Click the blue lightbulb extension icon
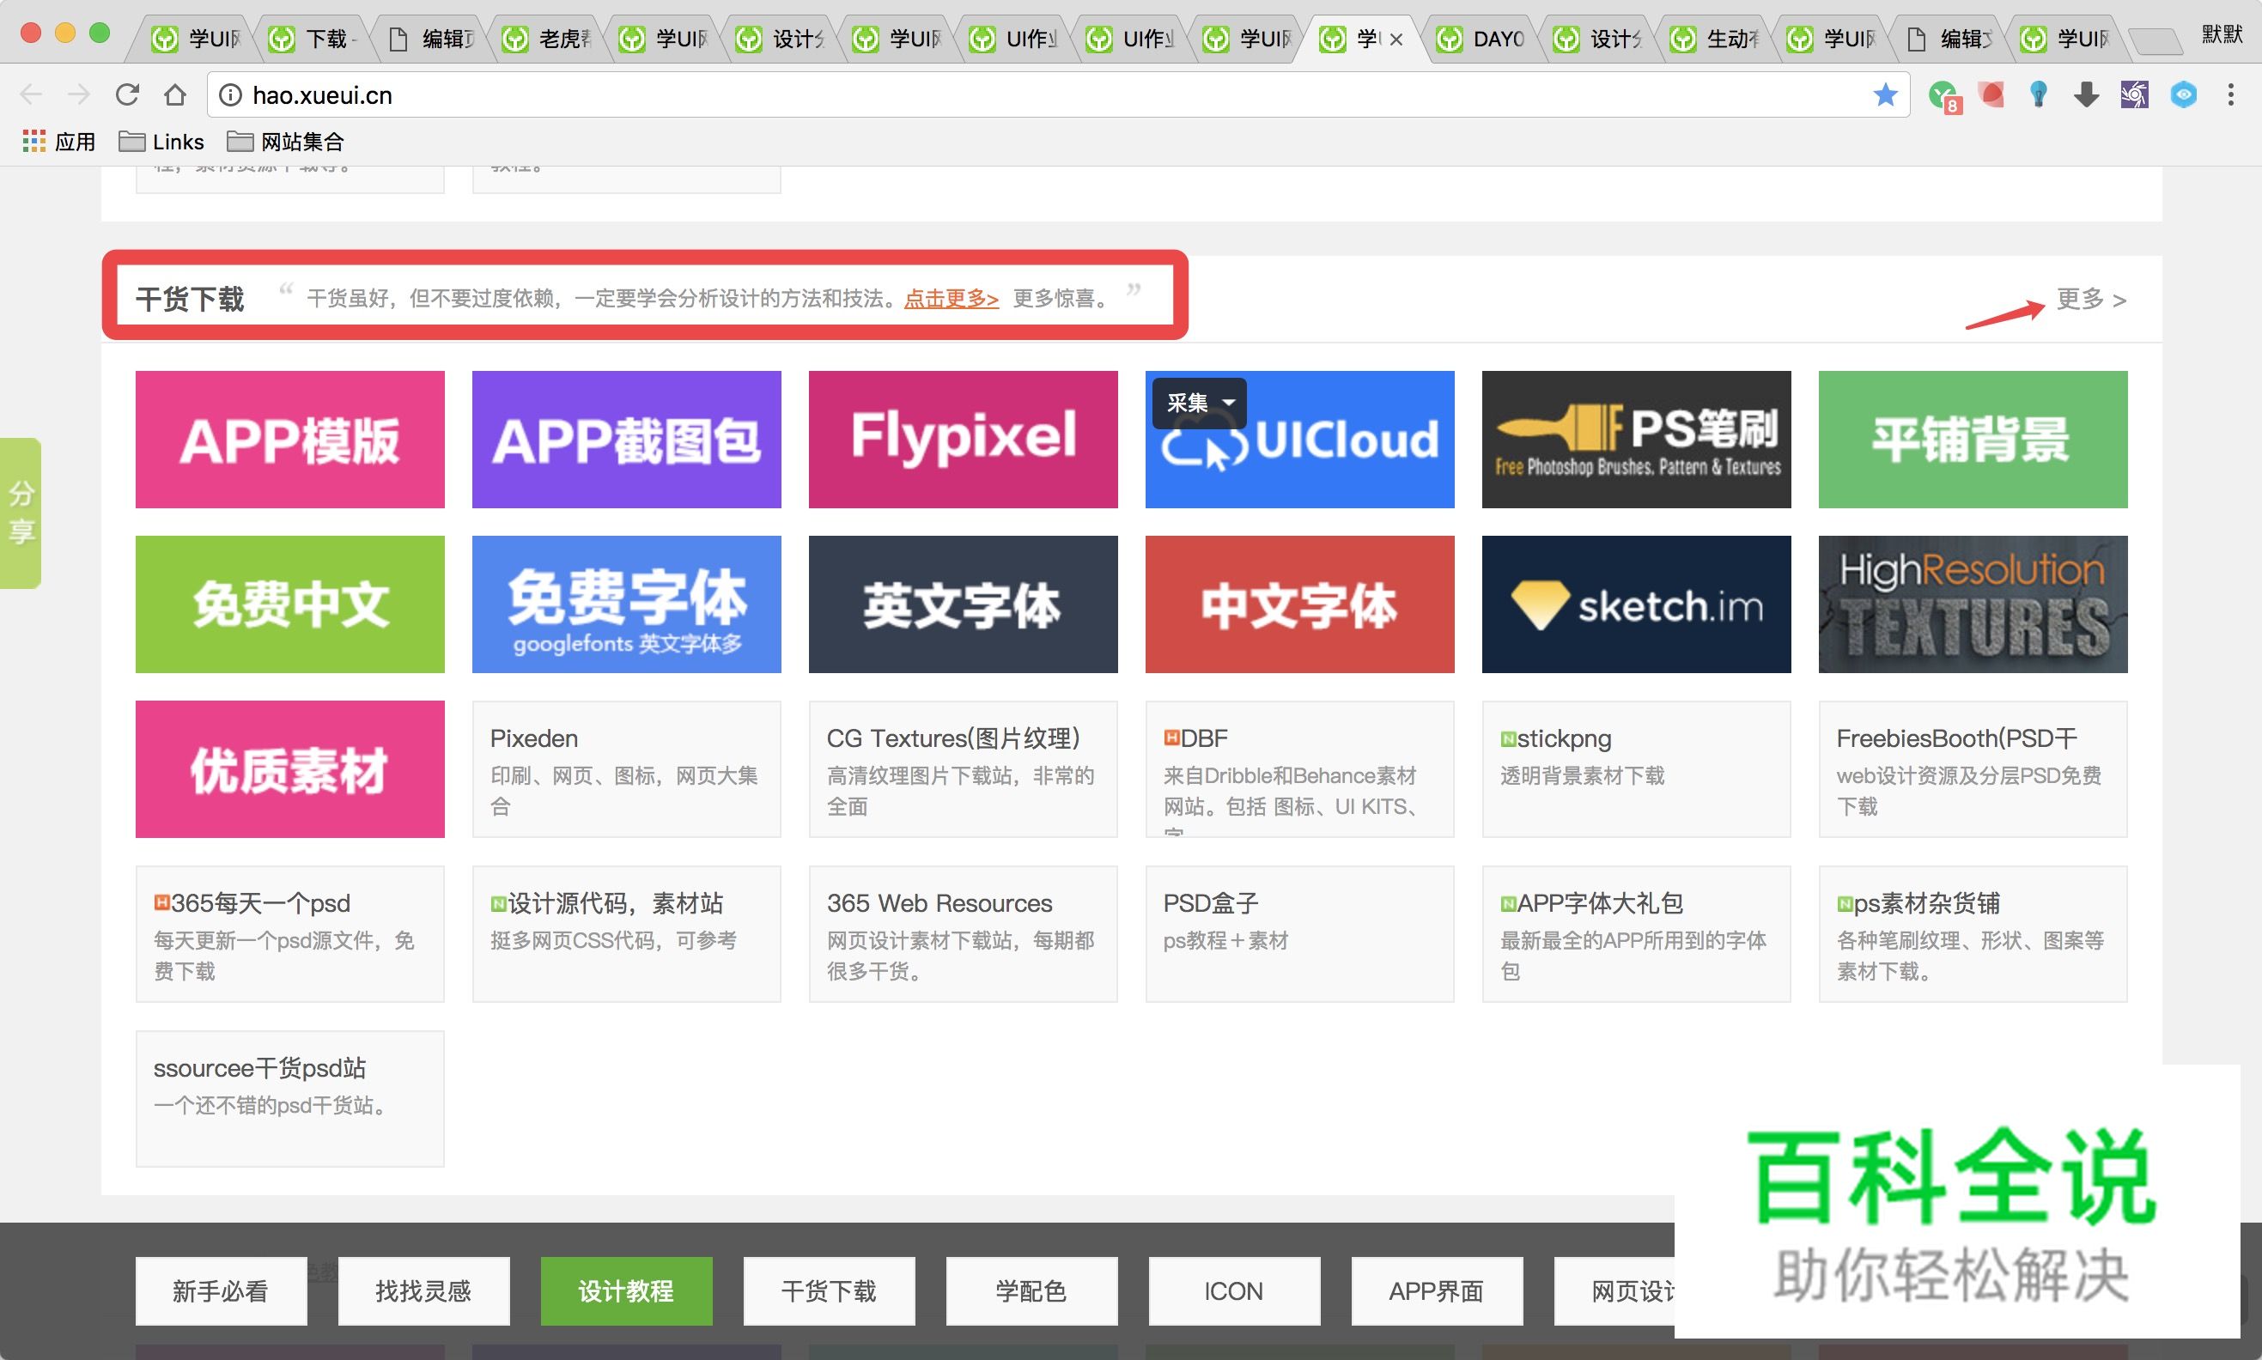 [x=2039, y=94]
